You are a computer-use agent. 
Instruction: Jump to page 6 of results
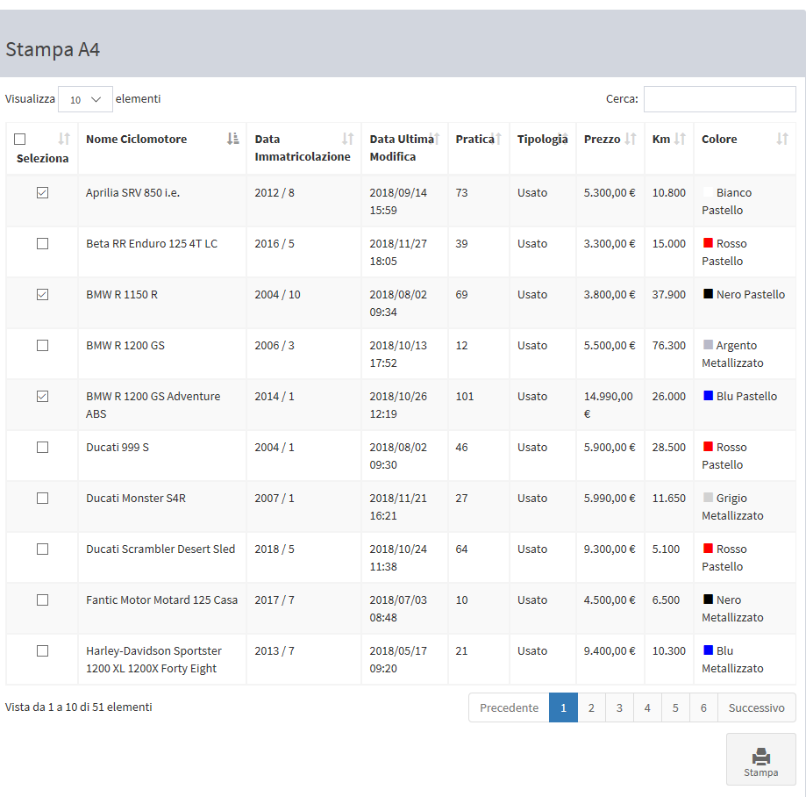point(703,707)
